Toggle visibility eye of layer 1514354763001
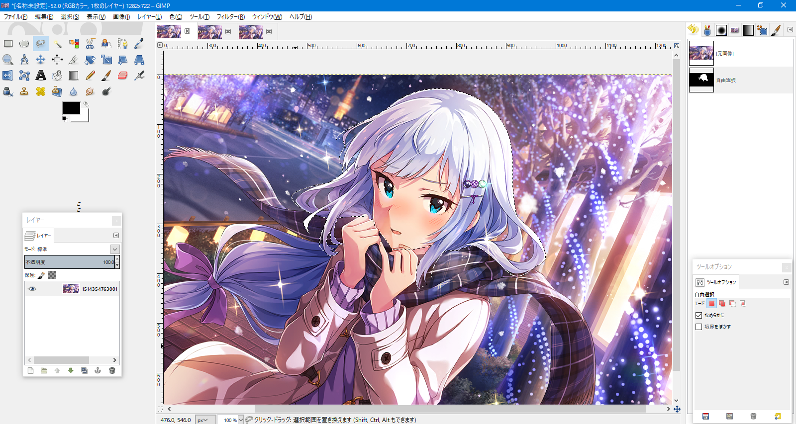This screenshot has width=796, height=424. [32, 289]
